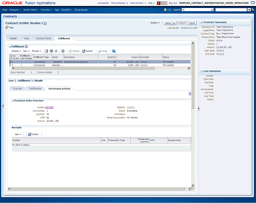Collapse the left pane splitter arrow

tap(3, 106)
